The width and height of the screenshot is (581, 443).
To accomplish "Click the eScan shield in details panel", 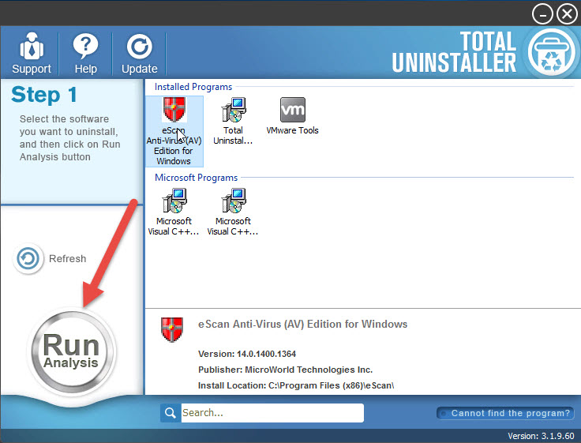I will (x=172, y=329).
